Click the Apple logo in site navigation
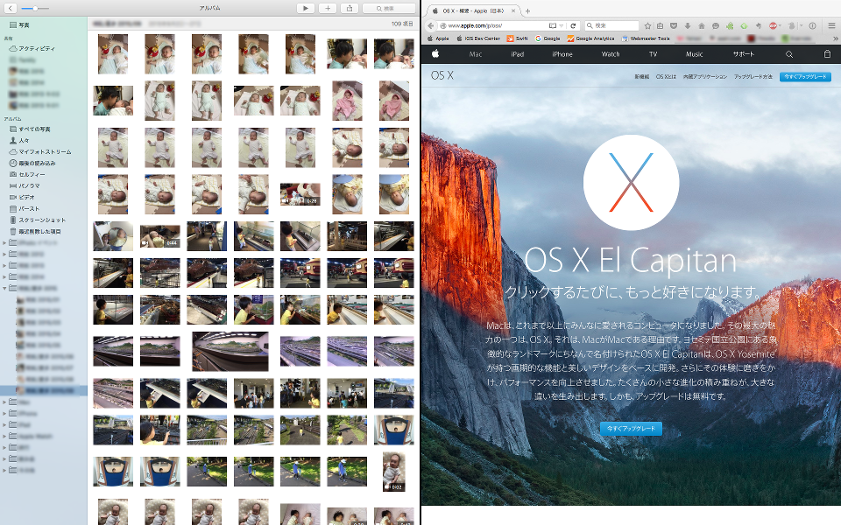Image resolution: width=841 pixels, height=525 pixels. 435,53
